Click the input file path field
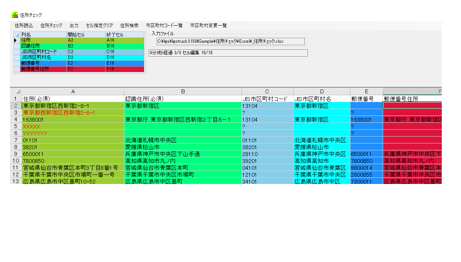461x262 pixels. [230, 41]
